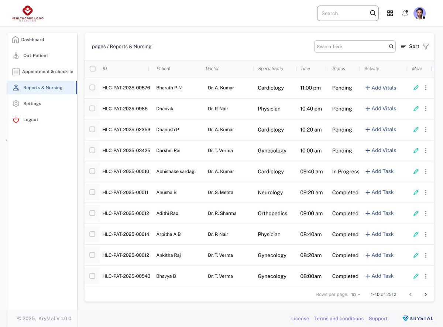
Task: Toggle the select-all checkbox in table header
Action: click(x=93, y=69)
